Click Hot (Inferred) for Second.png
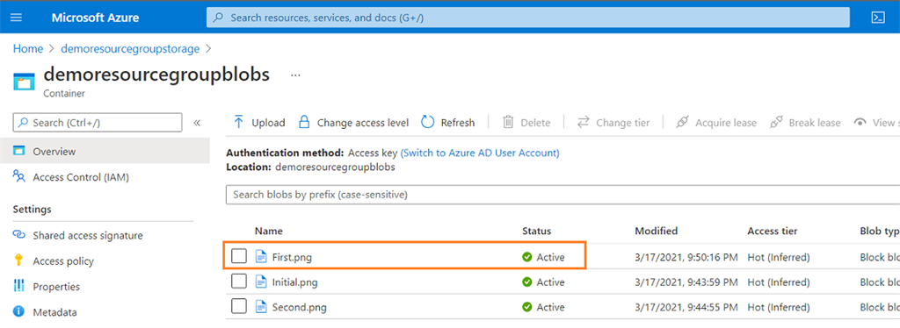This screenshot has height=328, width=900. 779,308
